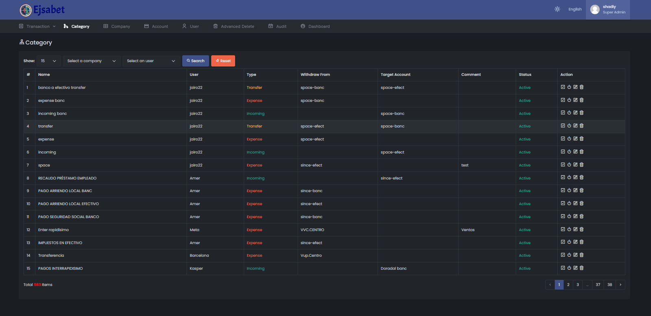Image resolution: width=651 pixels, height=316 pixels.
Task: Delete the 'banco a efectivo transfer' category
Action: [x=581, y=87]
